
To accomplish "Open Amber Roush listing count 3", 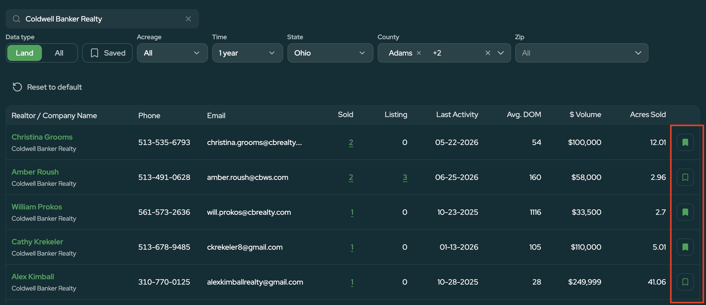I will pos(405,177).
